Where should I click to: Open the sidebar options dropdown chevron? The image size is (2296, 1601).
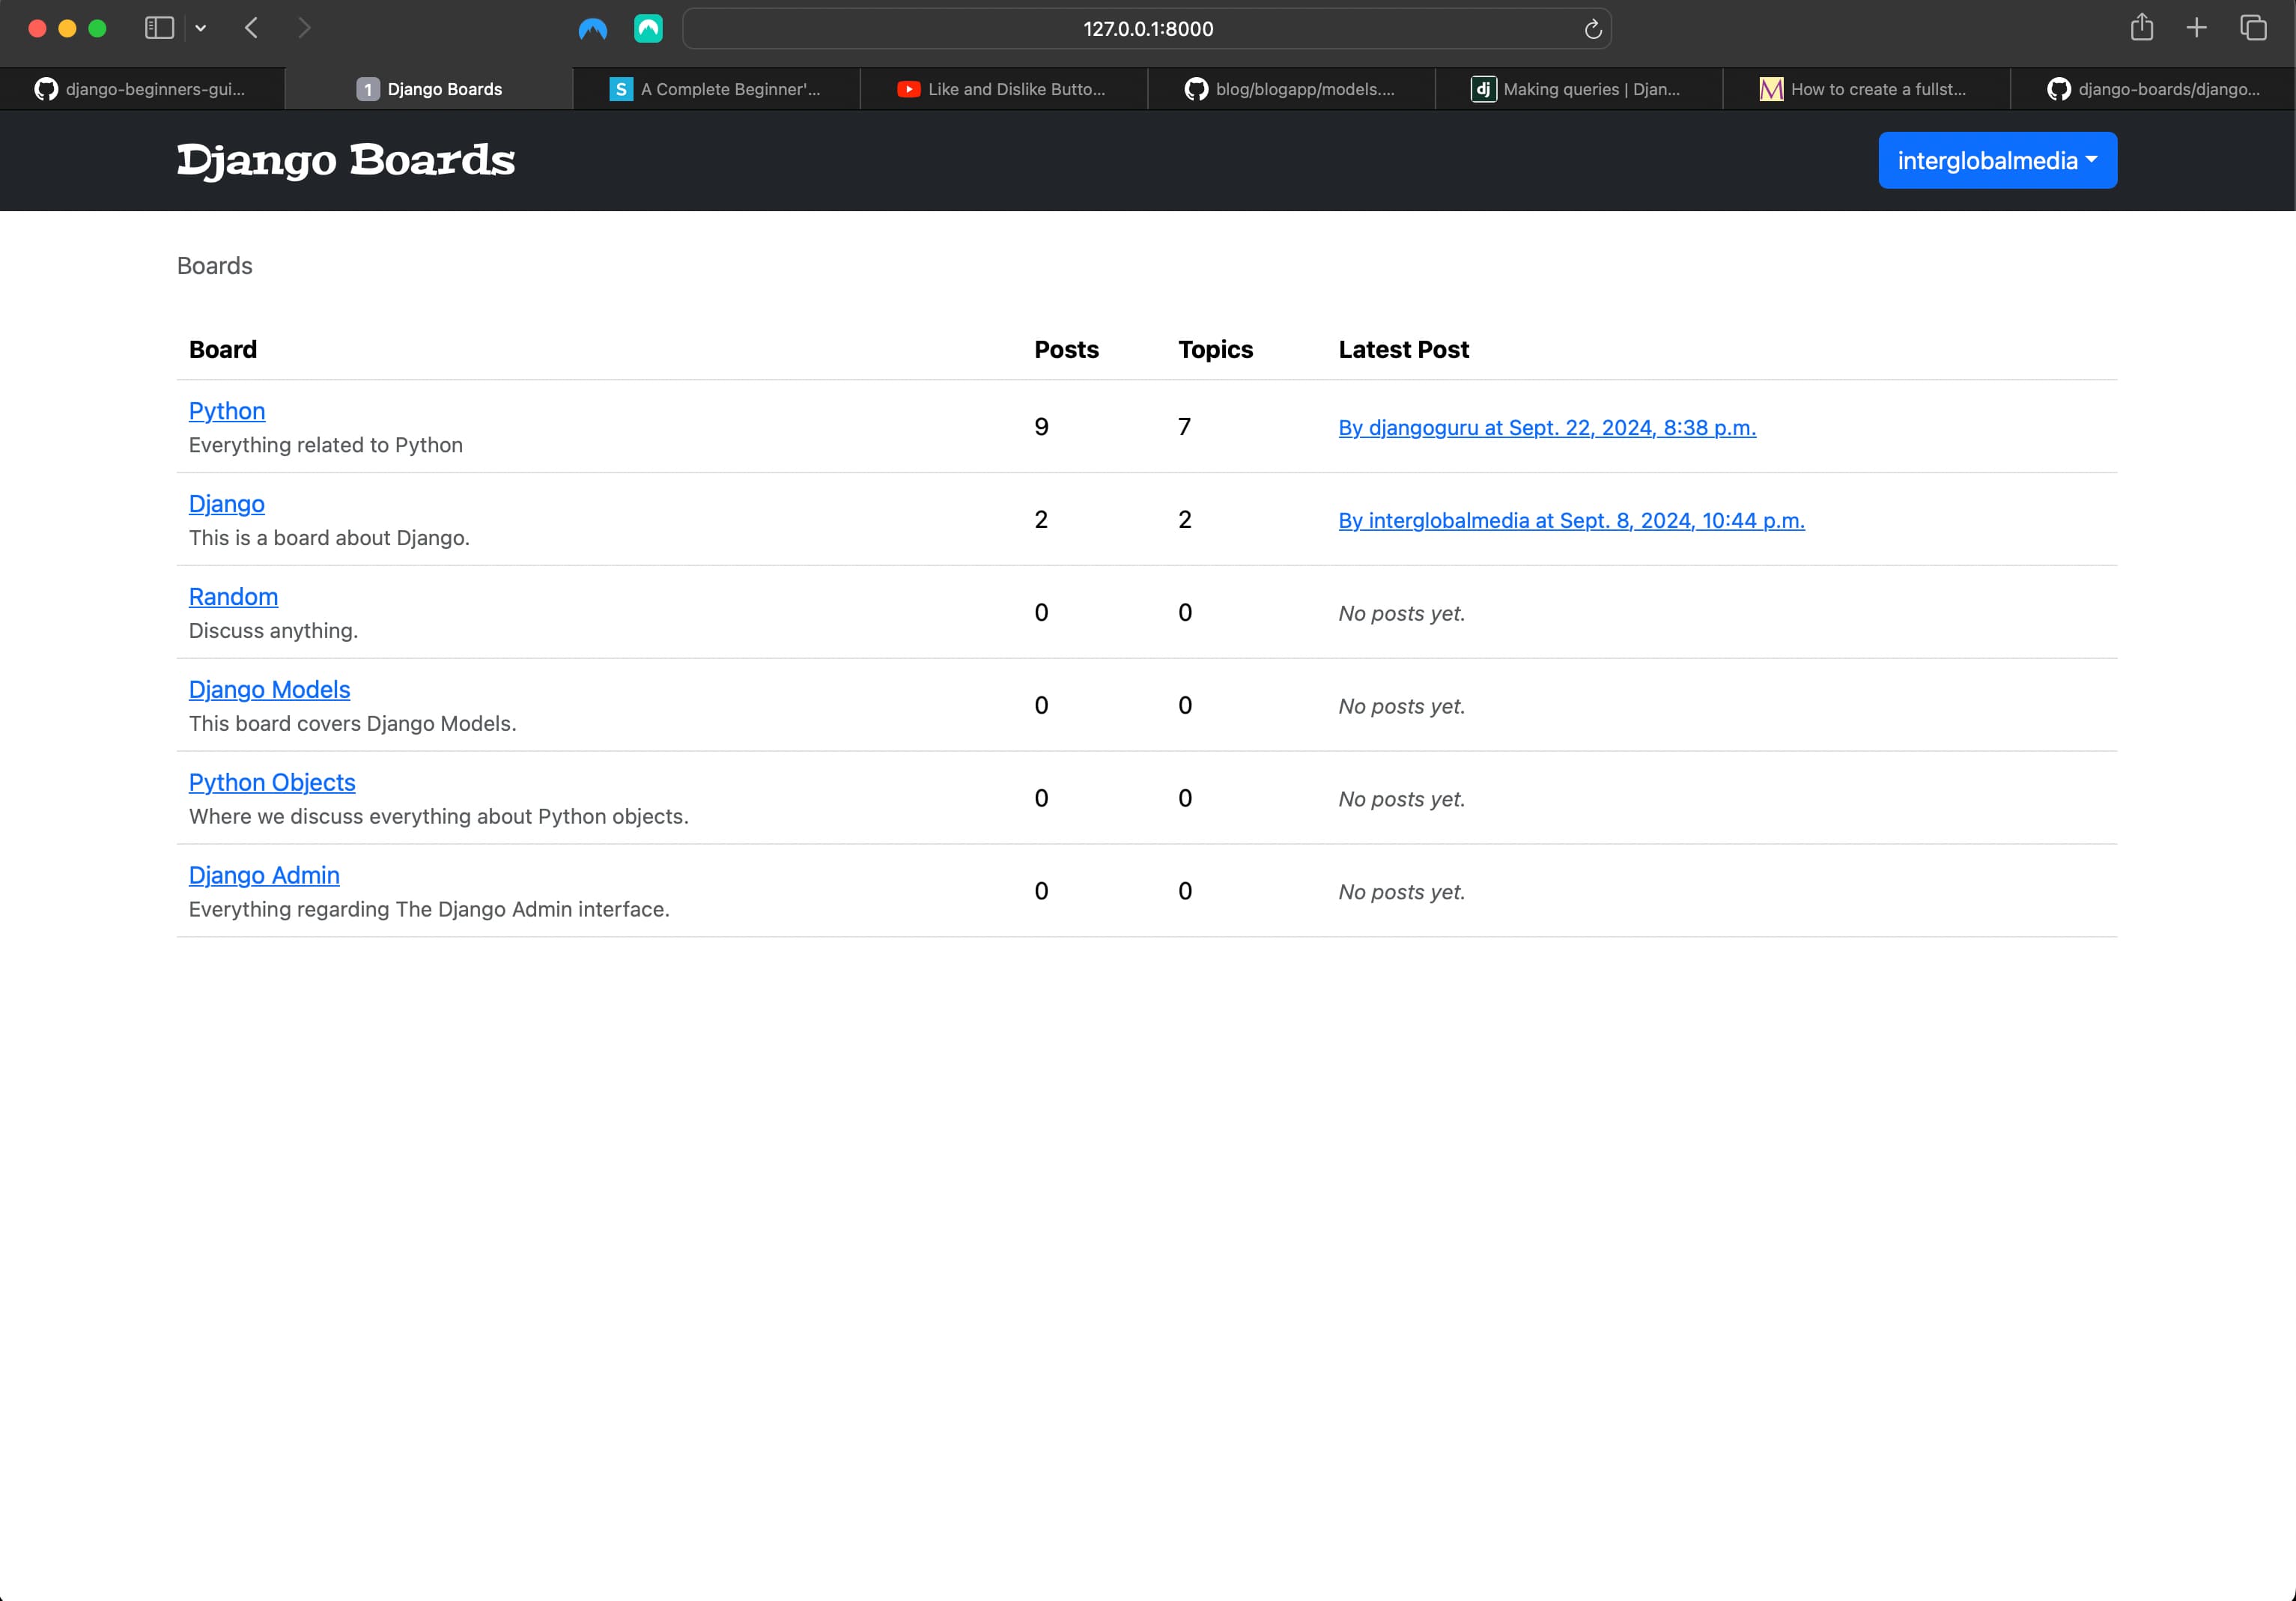(200, 28)
